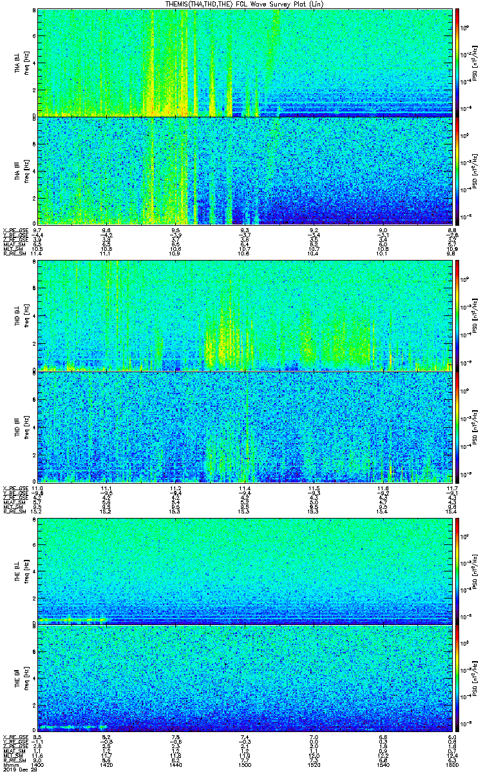
Task: Select the THA B⊥ spectrogram panel
Action: [245, 63]
